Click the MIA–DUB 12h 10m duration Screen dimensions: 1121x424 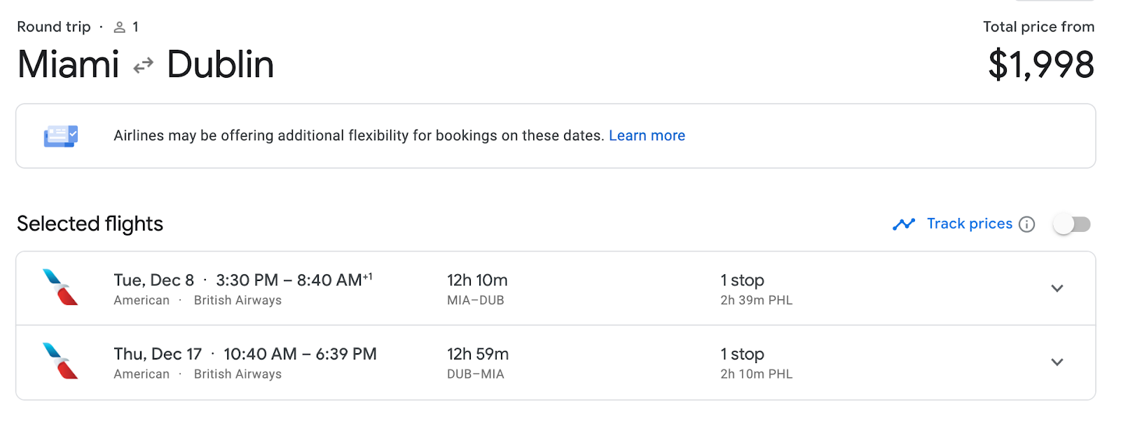tap(478, 289)
